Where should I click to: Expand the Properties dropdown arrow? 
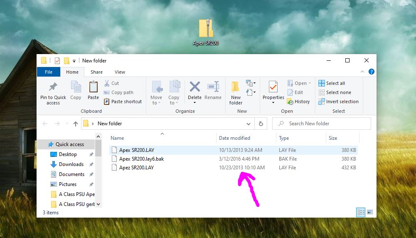[273, 103]
